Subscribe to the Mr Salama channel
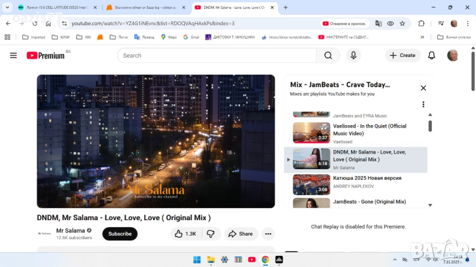The image size is (476, 267). 120,234
